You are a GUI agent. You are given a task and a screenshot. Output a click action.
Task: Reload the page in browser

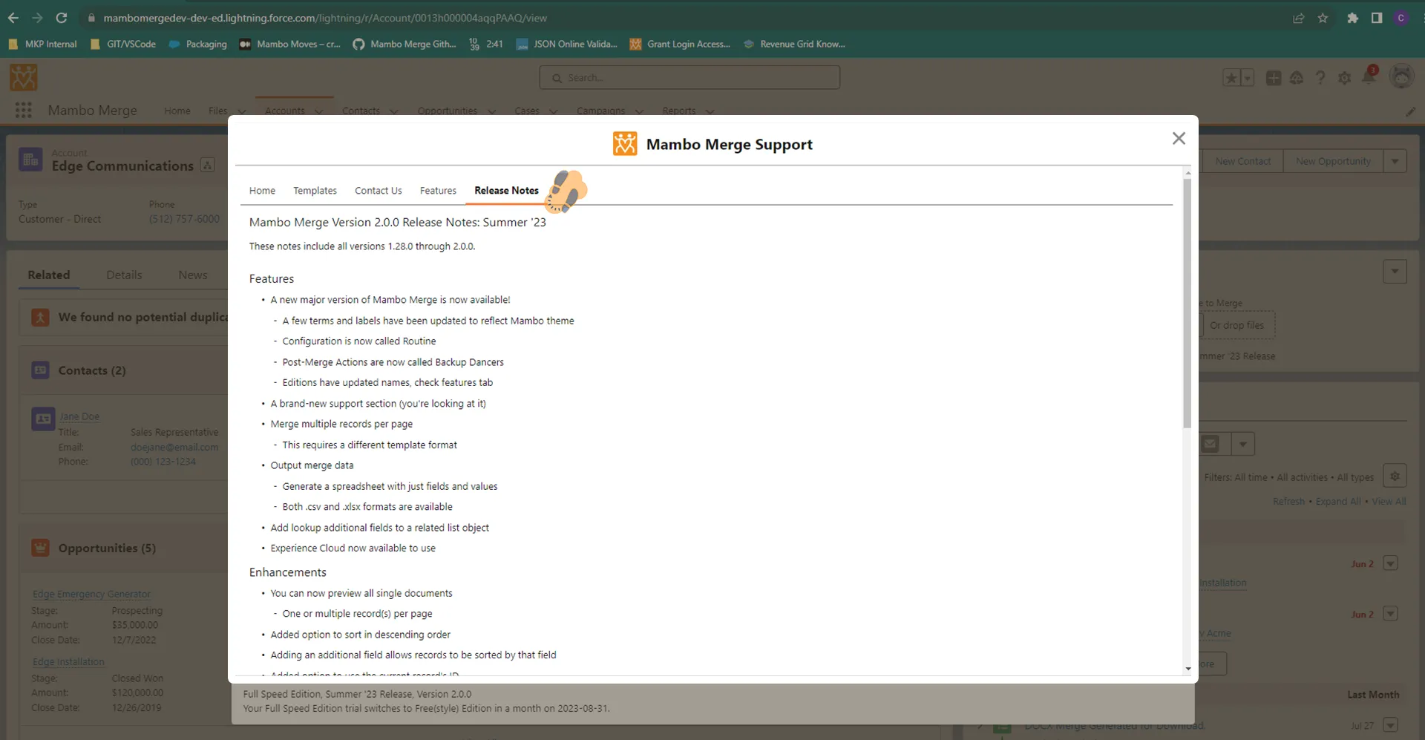[62, 18]
